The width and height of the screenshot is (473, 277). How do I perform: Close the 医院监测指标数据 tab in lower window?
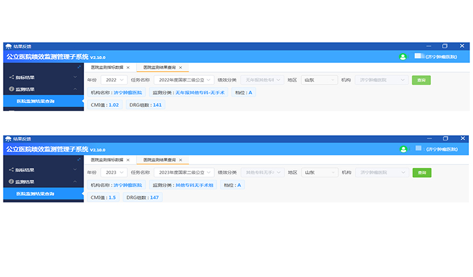(x=128, y=160)
